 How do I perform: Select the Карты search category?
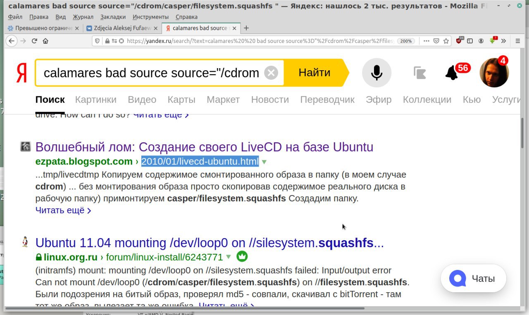[181, 100]
